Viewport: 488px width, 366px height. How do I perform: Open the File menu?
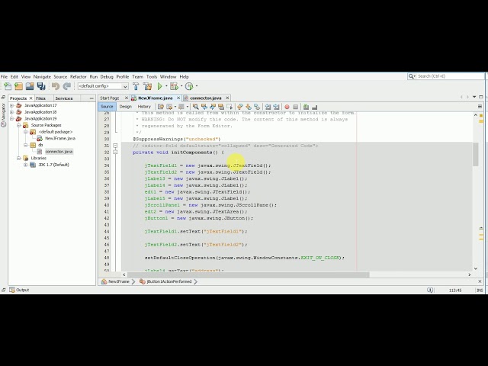4,76
